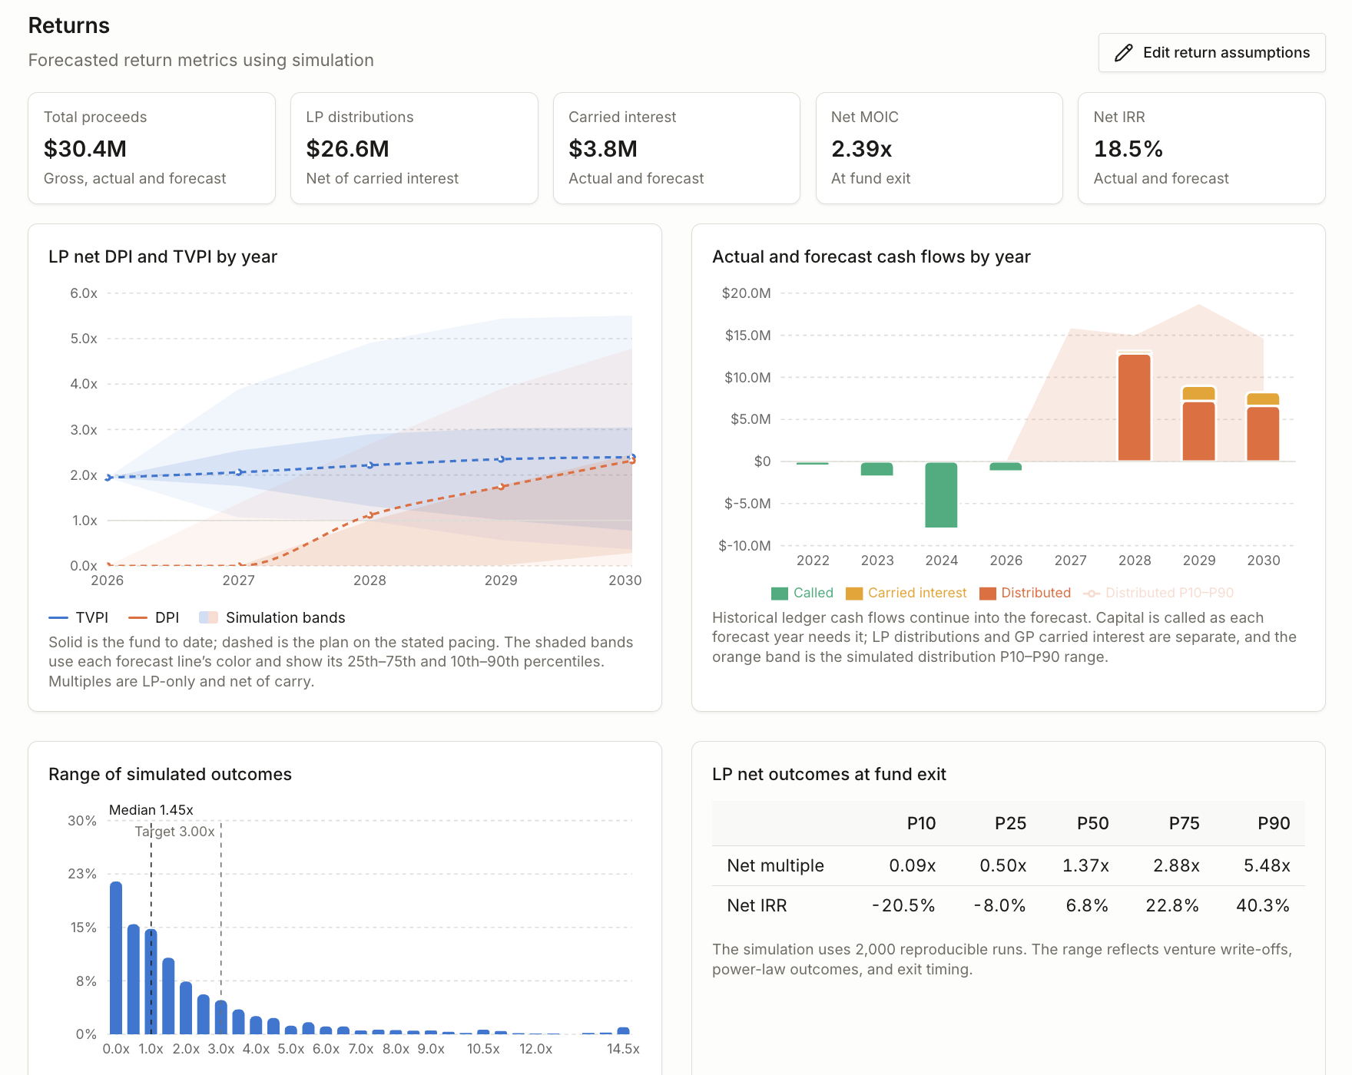
Task: Click the DPI data point at 2029
Action: coord(501,486)
